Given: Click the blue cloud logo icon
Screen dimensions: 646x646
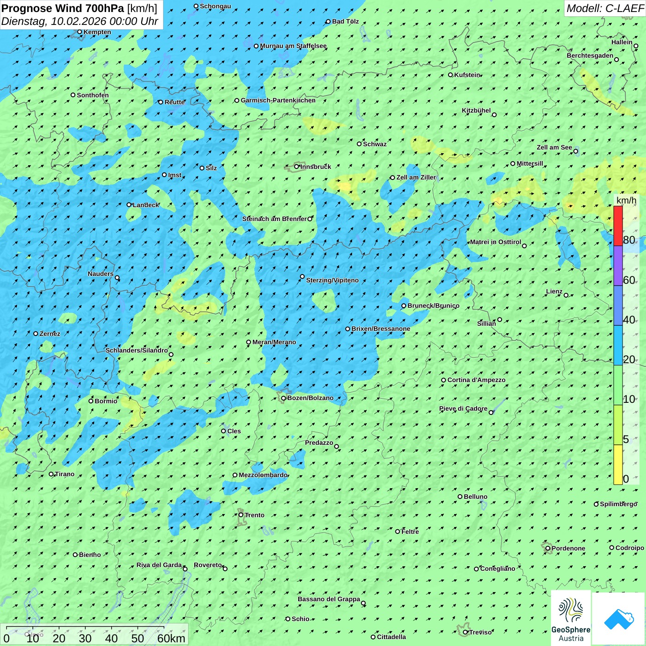Looking at the screenshot, I should (x=619, y=618).
